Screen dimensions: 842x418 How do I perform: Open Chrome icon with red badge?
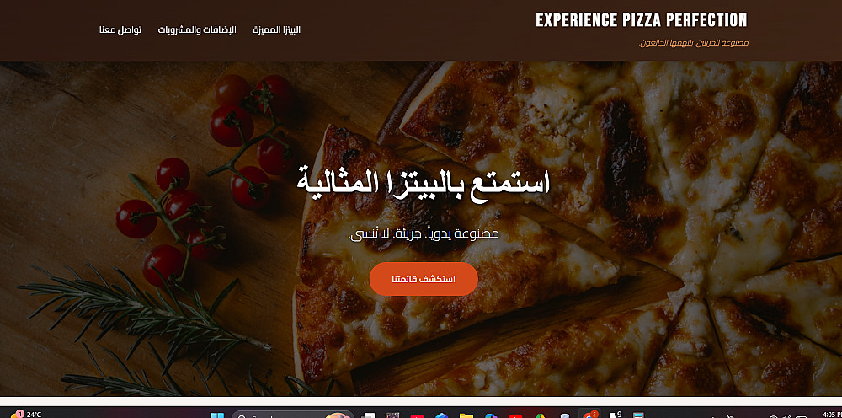589,415
